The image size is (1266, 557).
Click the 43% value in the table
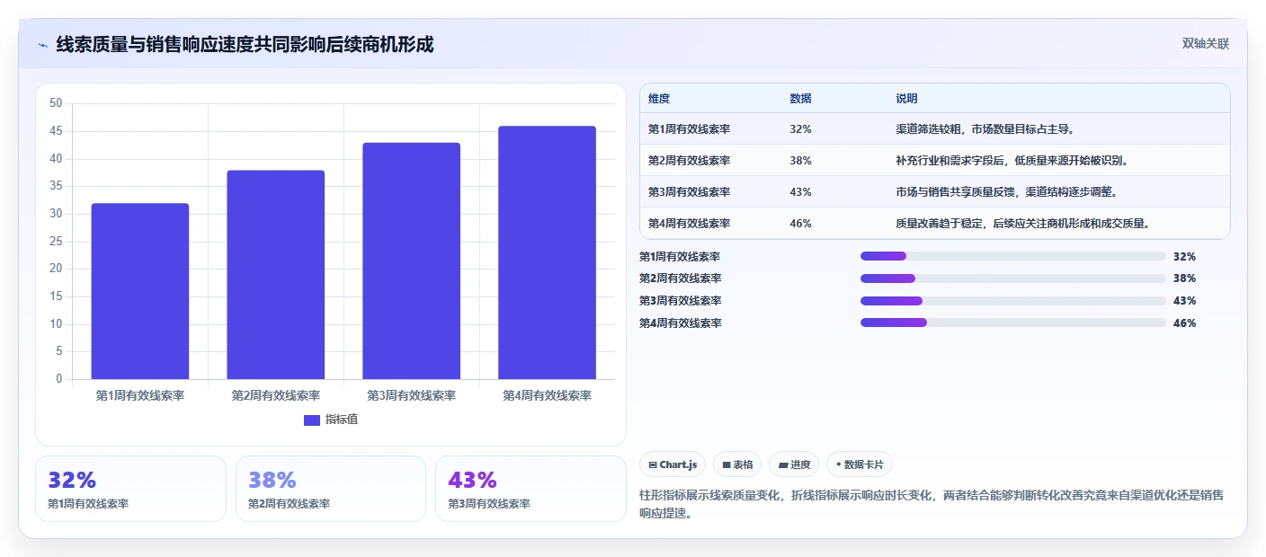point(800,192)
